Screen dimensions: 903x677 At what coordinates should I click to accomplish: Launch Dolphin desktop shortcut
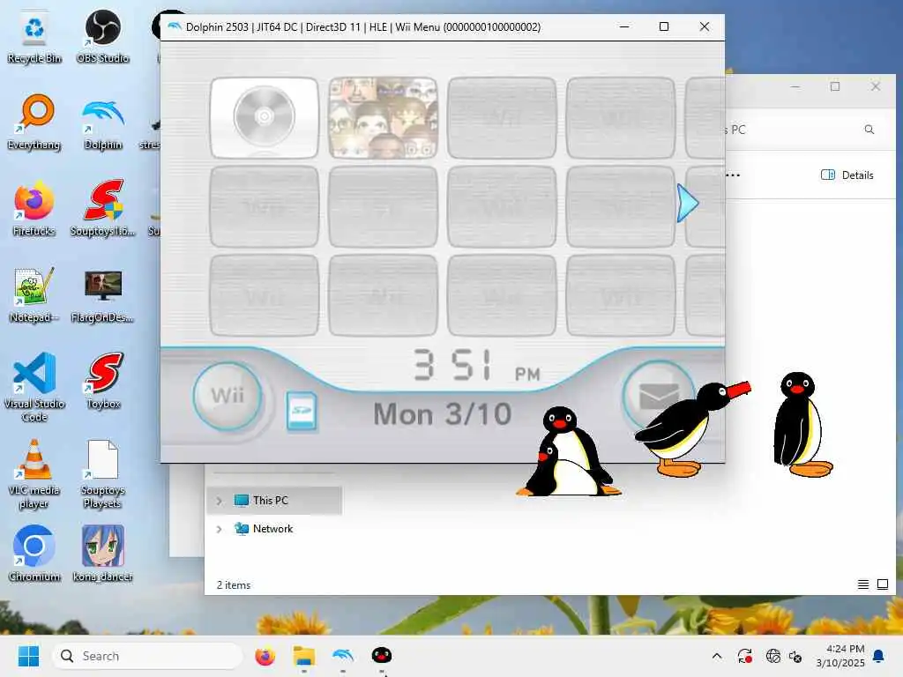click(103, 123)
